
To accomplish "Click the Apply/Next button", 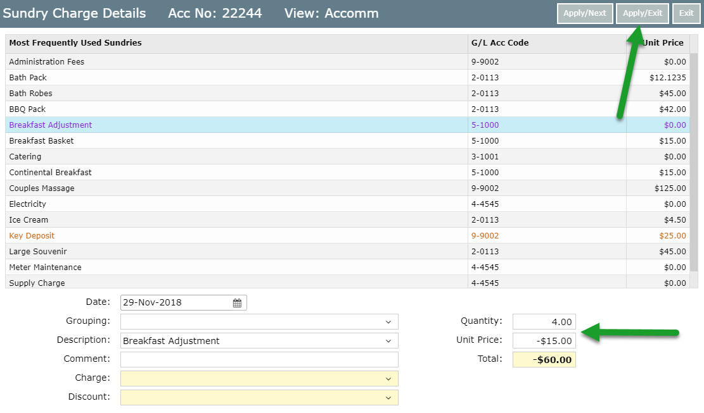I will [585, 13].
